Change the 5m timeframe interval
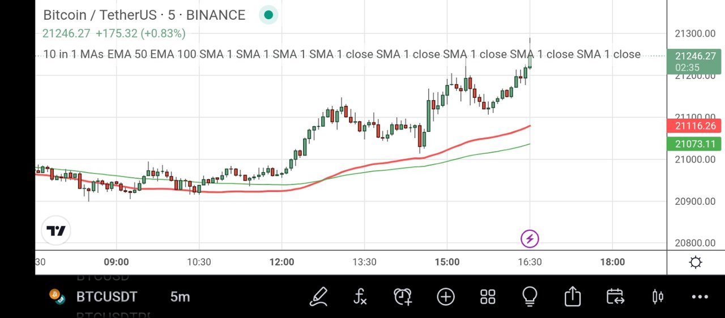Screen dimensions: 725x318 [x=180, y=296]
